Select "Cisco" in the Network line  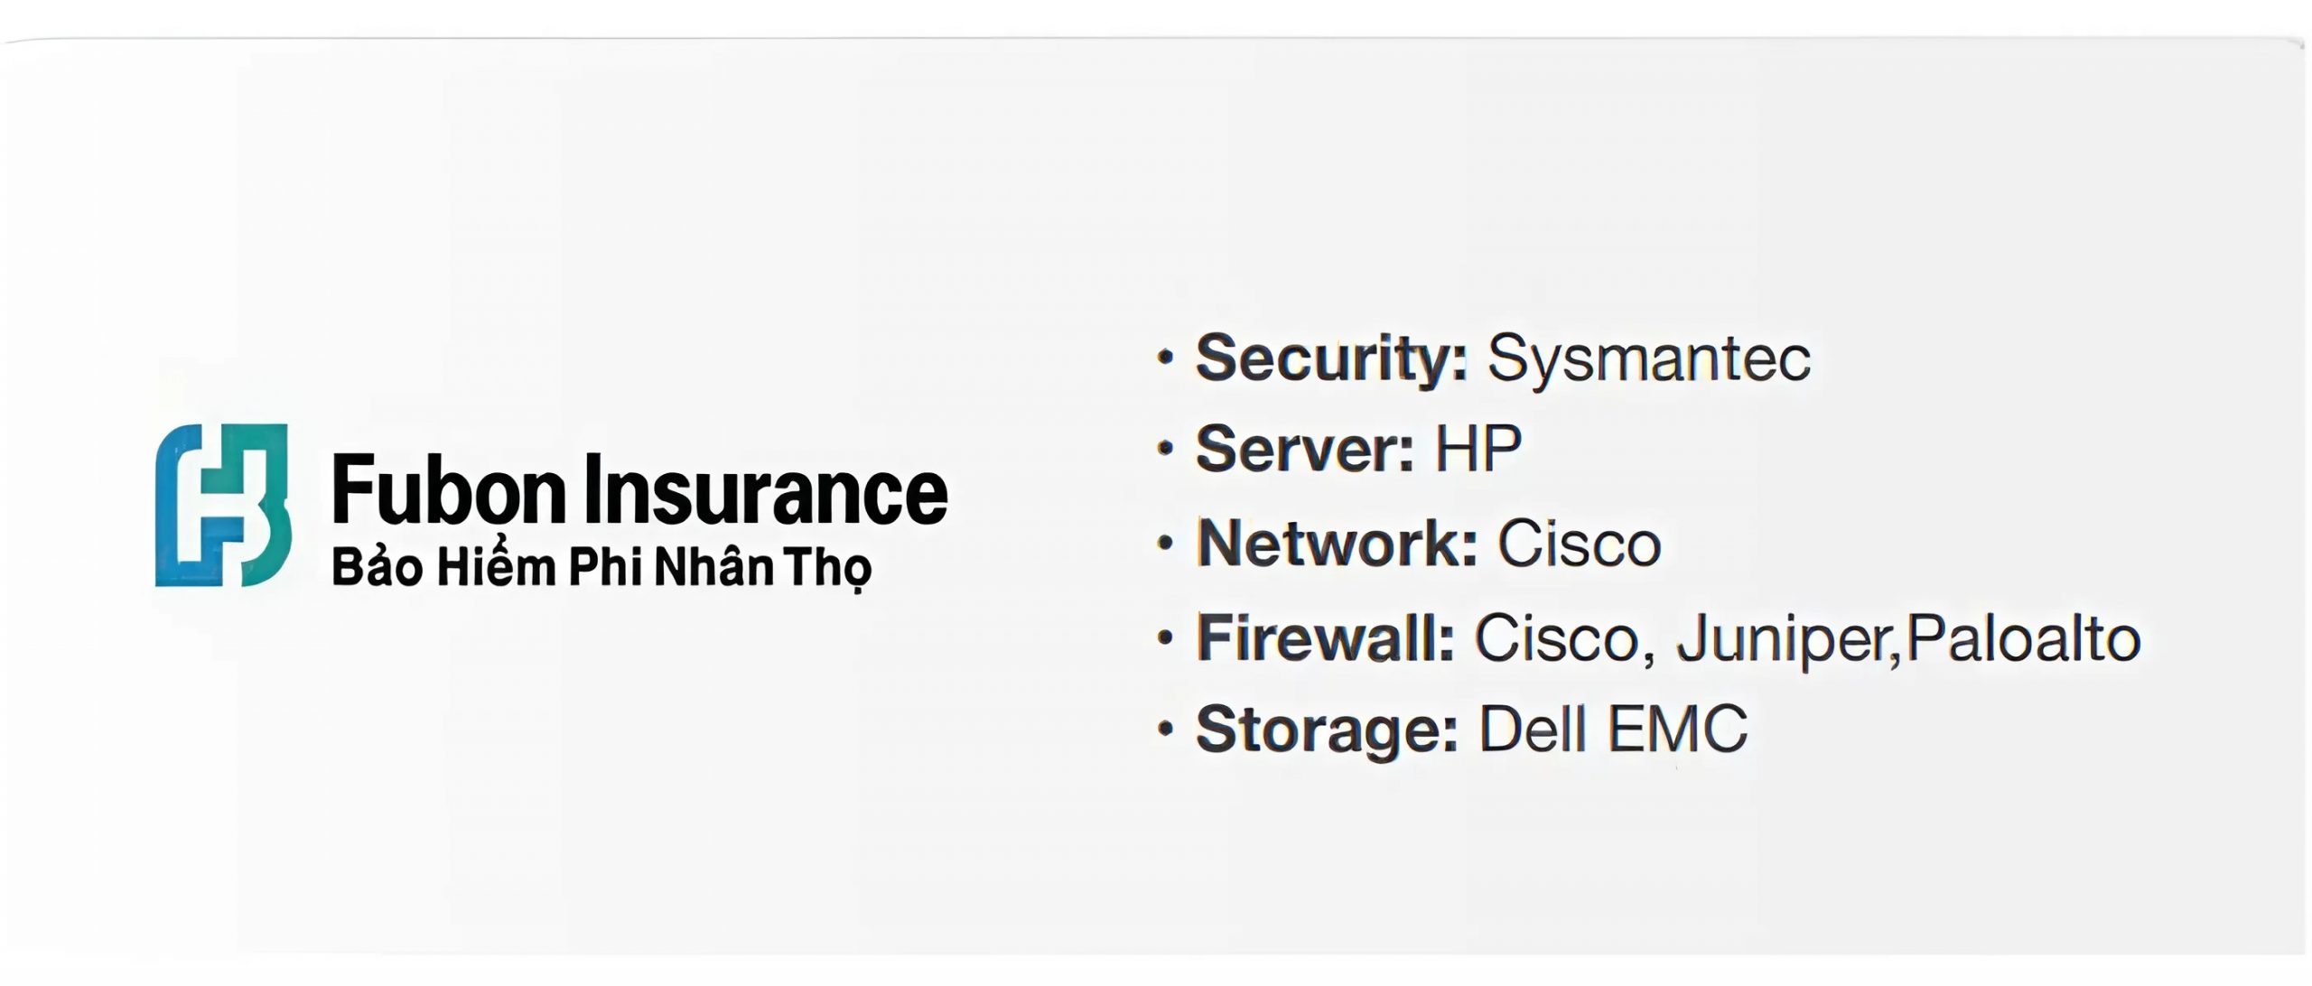pyautogui.click(x=1580, y=544)
